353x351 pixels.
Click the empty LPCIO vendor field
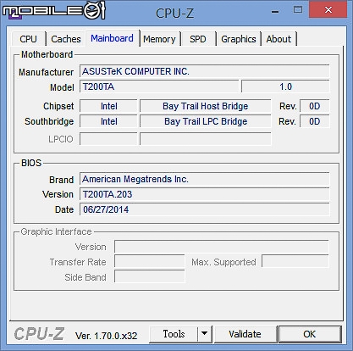point(108,139)
